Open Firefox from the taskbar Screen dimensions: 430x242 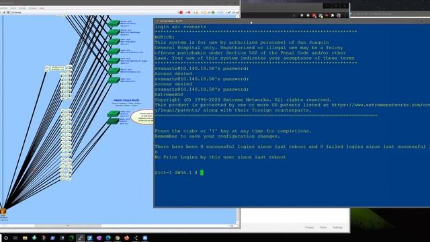[x=127, y=238]
